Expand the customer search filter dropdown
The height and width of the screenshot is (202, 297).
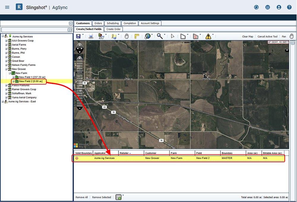69,30
